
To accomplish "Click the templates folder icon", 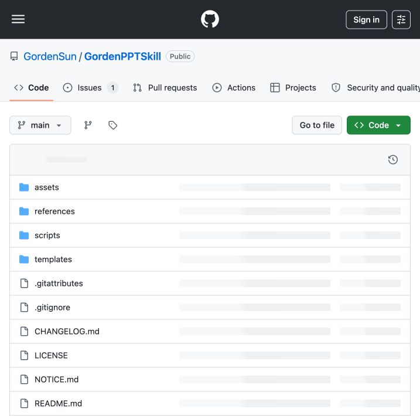I will (24, 260).
